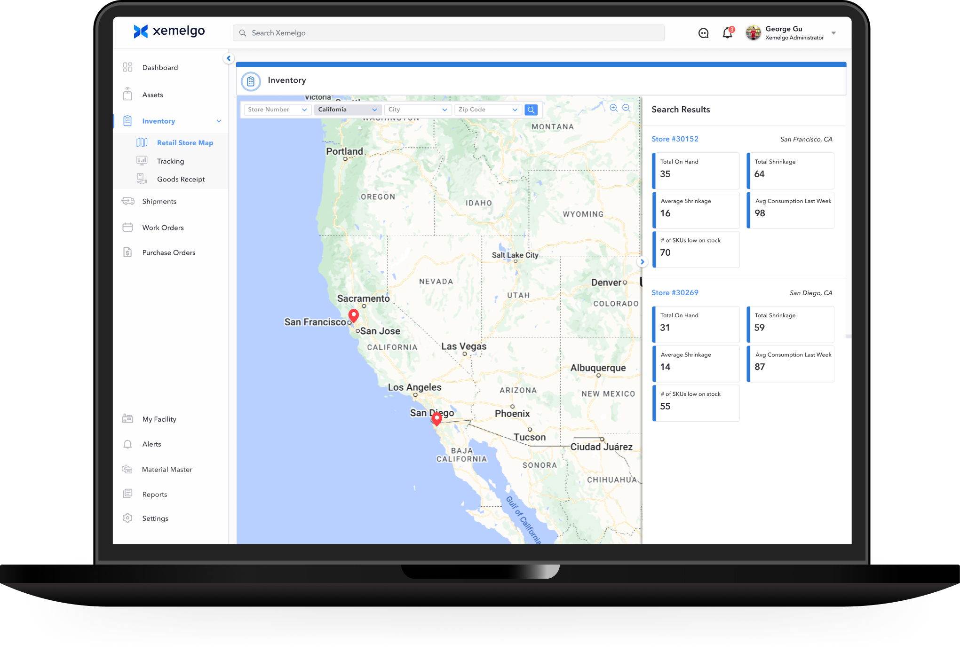Click the map zoom-out magnifier icon

[626, 108]
